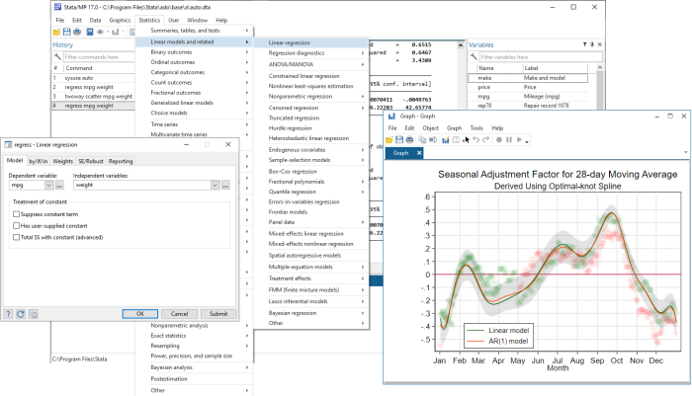692x396 pixels.
Task: Click ellipsis button beside Independent variables
Action: coord(225,186)
